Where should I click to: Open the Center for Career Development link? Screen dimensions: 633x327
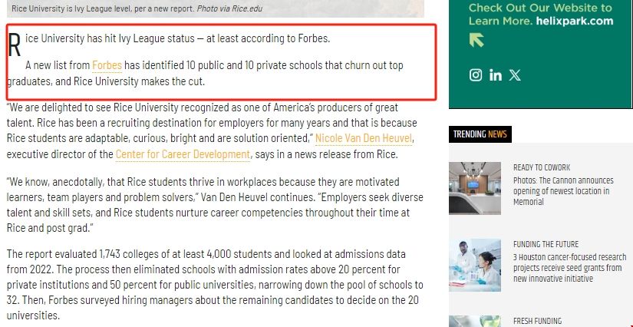[x=183, y=154]
